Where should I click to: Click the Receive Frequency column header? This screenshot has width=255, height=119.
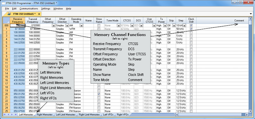click(x=18, y=21)
